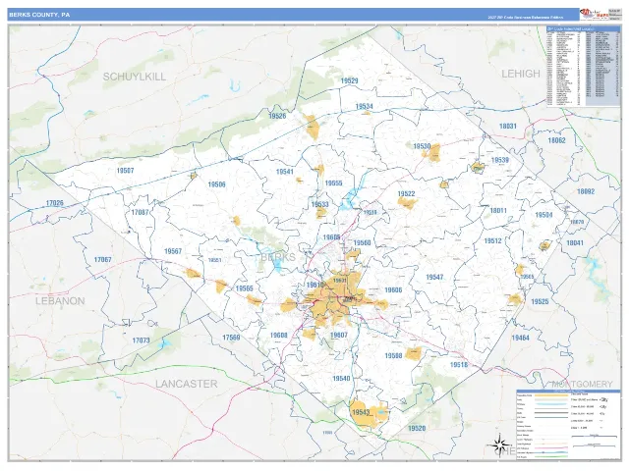Screen dimensions: 629x471
Task: Select the LEHIGH county label
Action: [x=521, y=74]
